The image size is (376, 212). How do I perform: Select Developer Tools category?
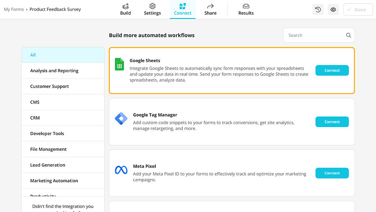coord(63,133)
